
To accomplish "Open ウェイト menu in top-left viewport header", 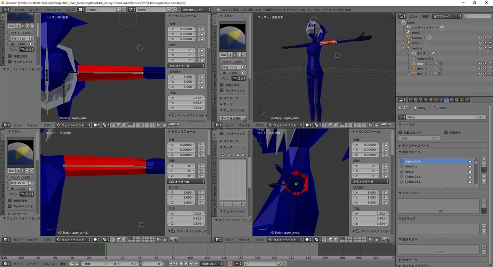I will point(32,125).
